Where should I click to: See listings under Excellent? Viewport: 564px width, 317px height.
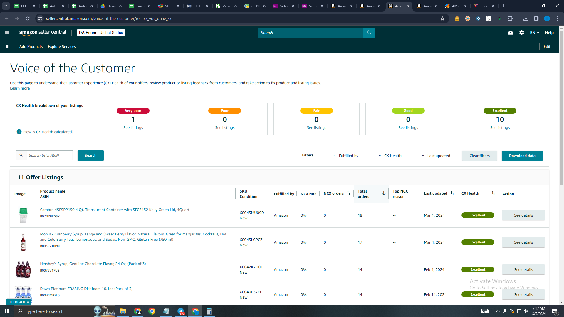click(500, 128)
